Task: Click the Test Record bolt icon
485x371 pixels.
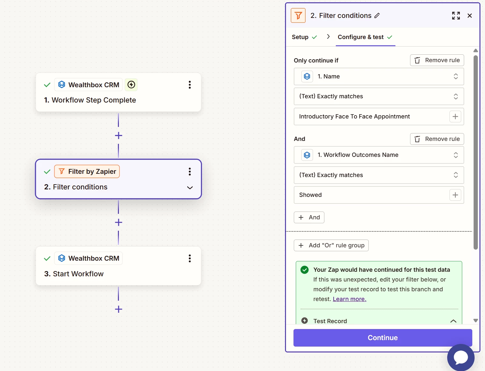Action: pos(305,321)
